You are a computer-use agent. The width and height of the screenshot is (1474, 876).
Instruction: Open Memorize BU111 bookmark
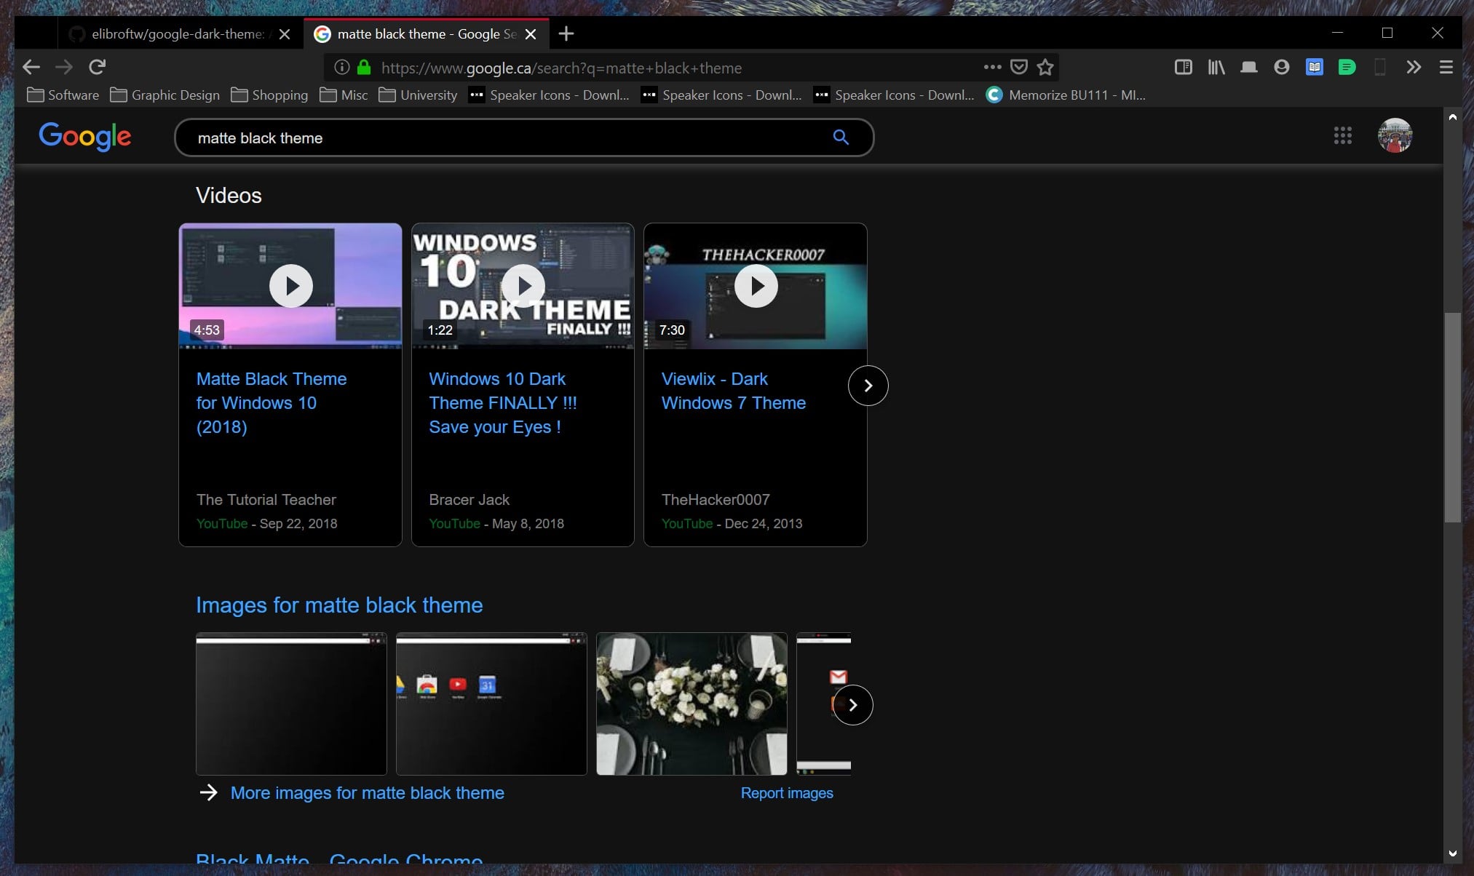1066,95
